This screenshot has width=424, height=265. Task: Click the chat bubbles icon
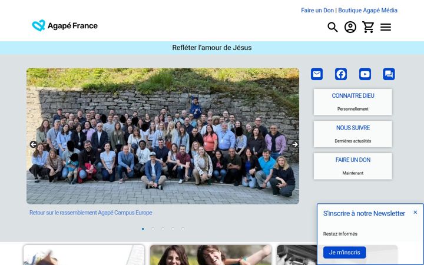pos(389,74)
